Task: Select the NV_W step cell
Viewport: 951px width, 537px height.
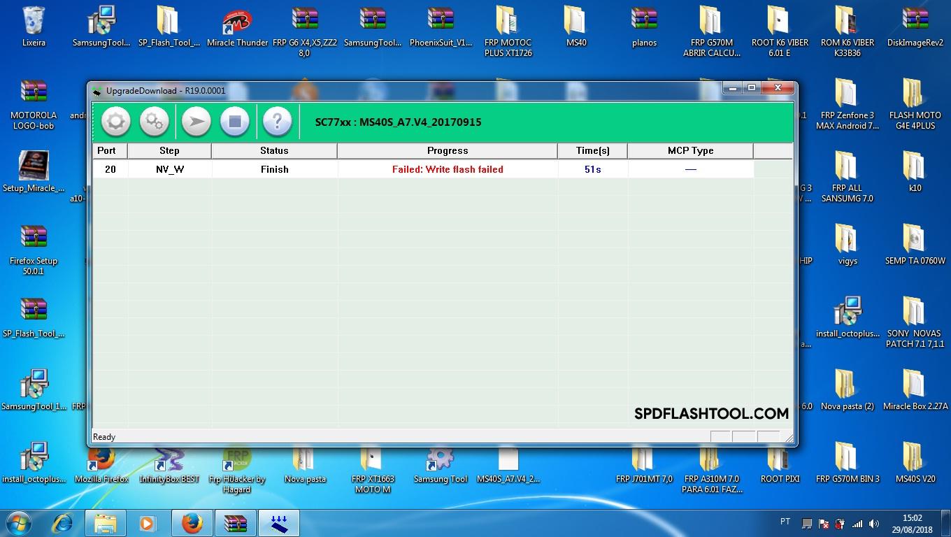Action: (x=170, y=169)
